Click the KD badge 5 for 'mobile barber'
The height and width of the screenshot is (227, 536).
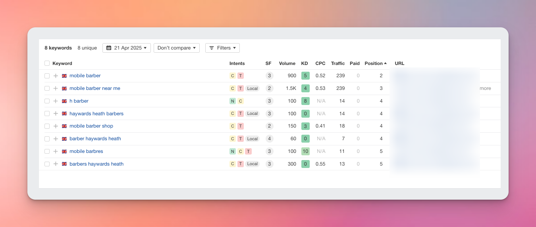point(305,76)
